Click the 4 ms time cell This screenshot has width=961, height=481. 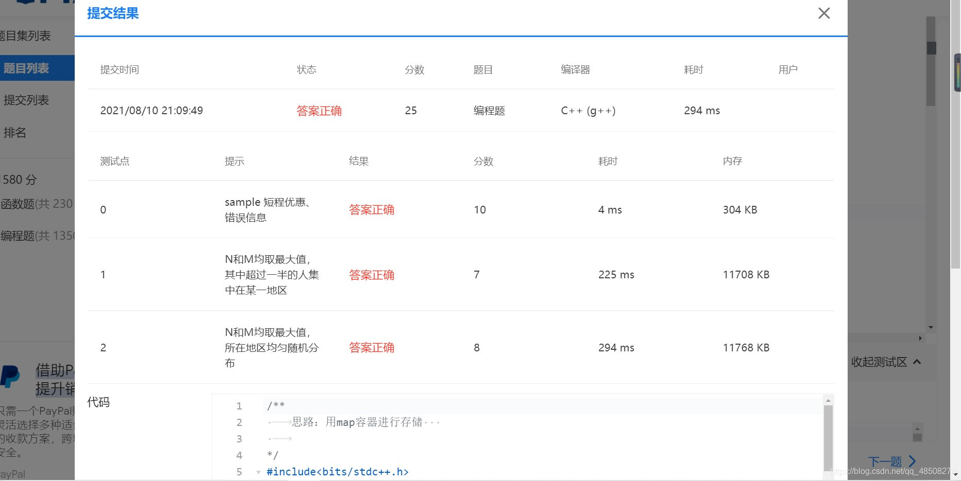pyautogui.click(x=610, y=210)
